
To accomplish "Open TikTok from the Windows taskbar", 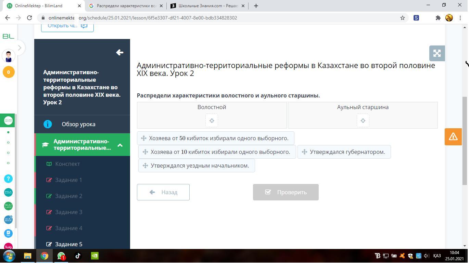I will 78,256.
